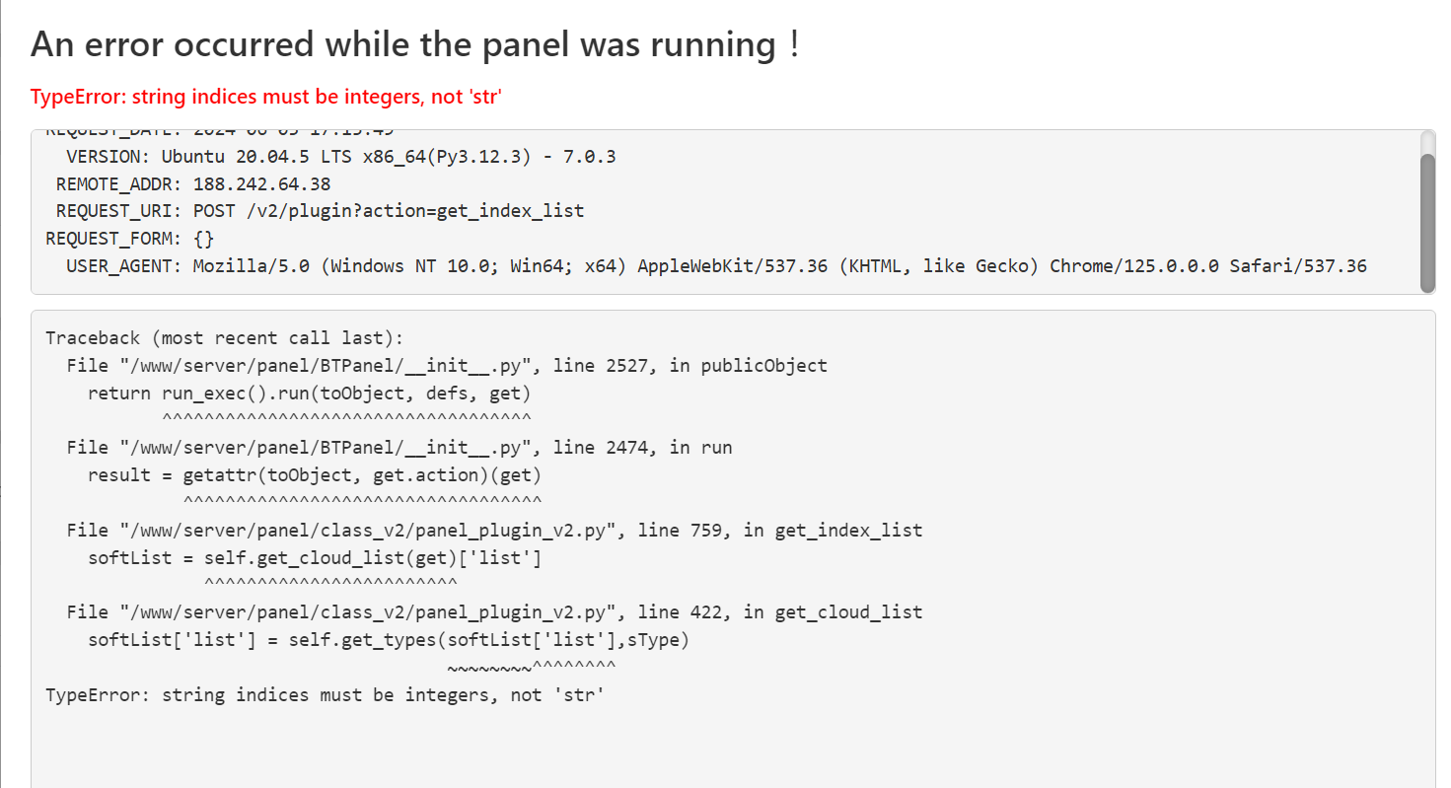Click the File line mentioning line 2474

pos(399,448)
